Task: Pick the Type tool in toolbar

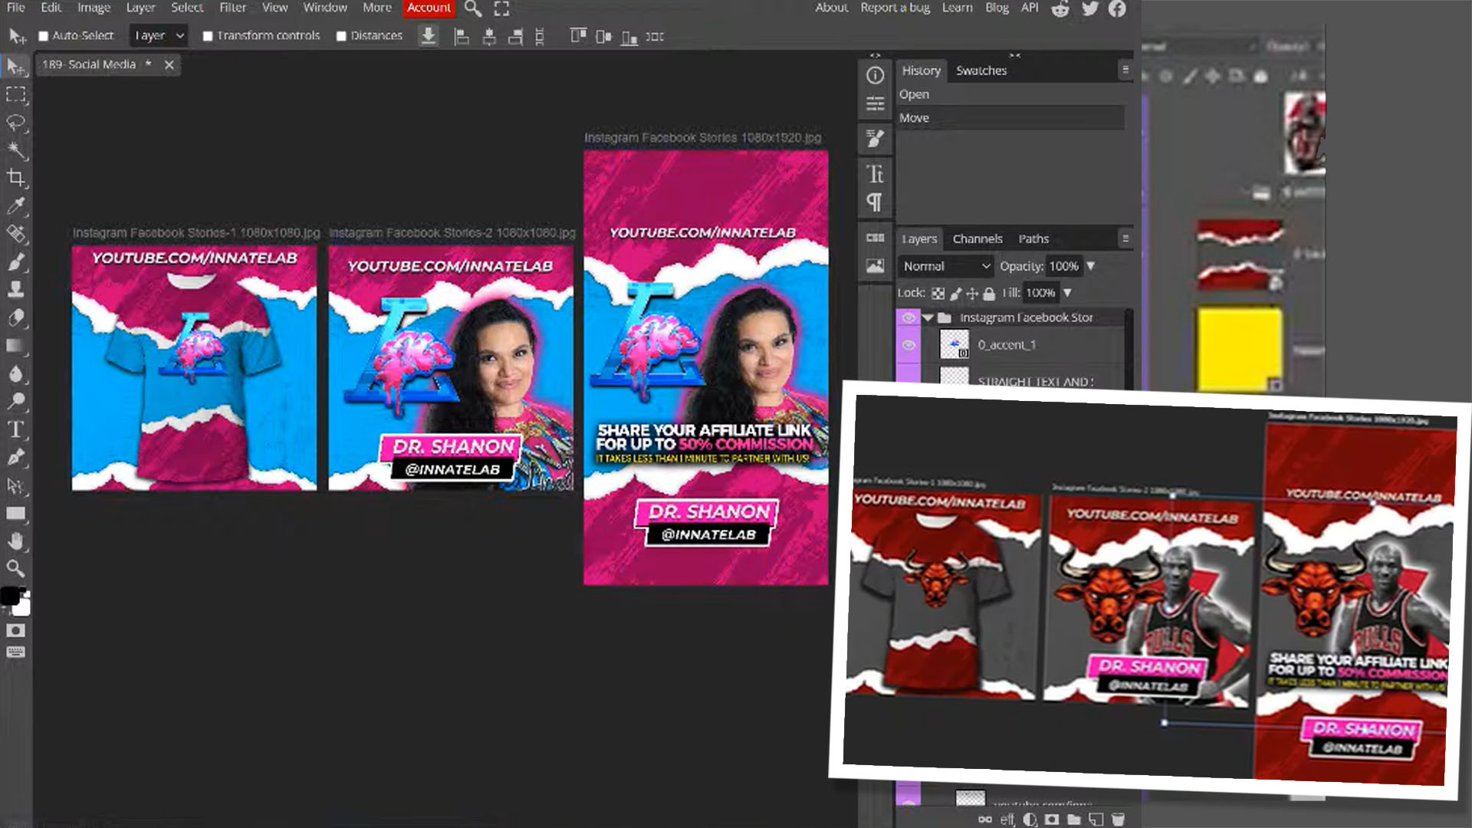Action: pos(16,429)
